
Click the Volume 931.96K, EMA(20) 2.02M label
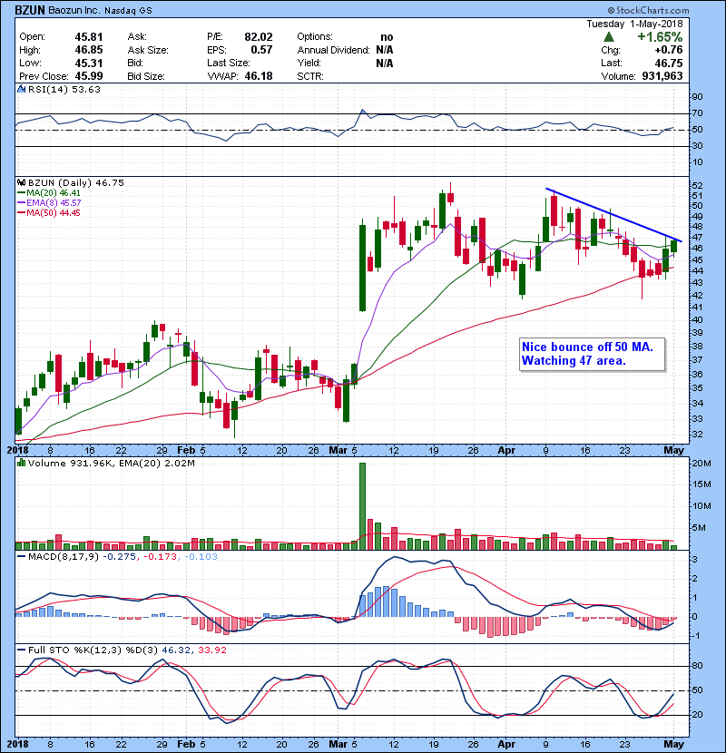tap(112, 464)
